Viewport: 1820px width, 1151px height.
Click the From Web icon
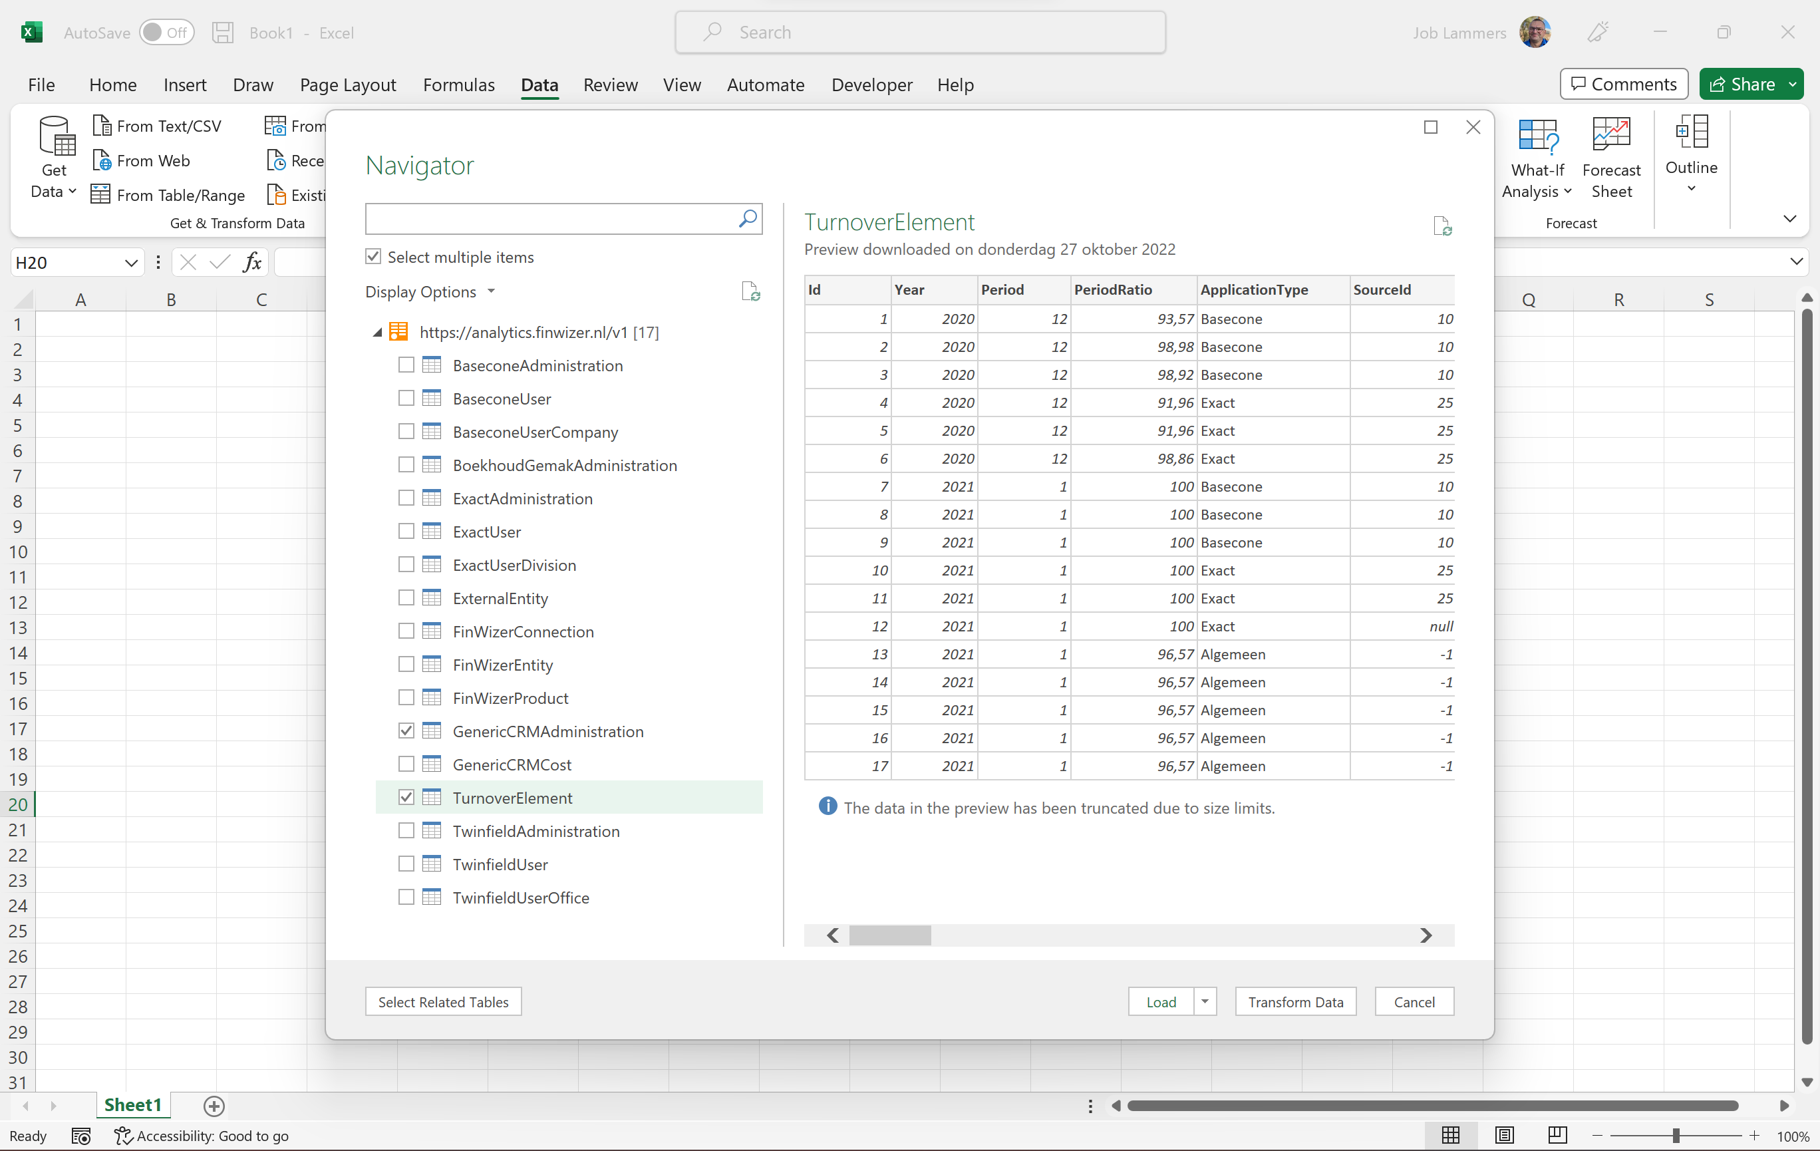click(102, 160)
